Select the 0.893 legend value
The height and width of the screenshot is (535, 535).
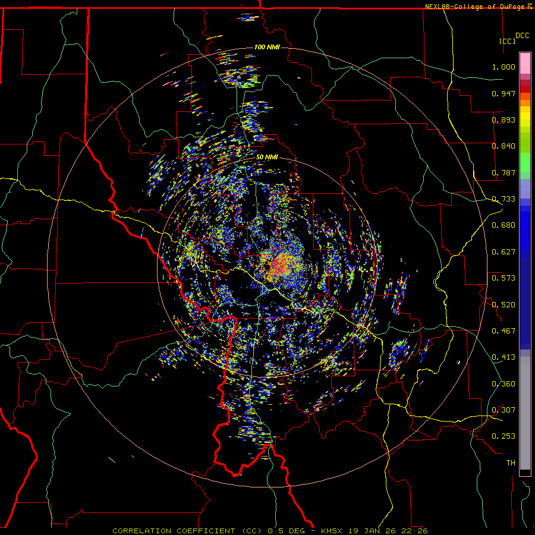coord(503,119)
